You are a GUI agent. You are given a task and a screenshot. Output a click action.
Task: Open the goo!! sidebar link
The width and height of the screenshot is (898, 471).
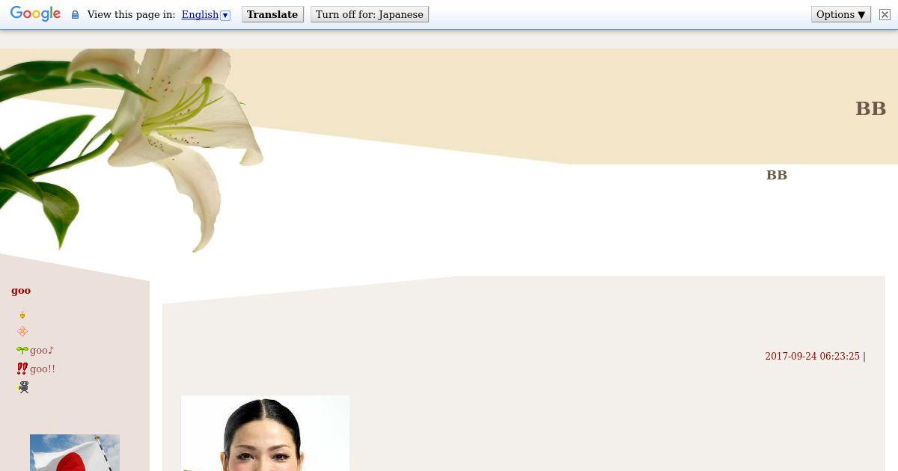pos(43,369)
